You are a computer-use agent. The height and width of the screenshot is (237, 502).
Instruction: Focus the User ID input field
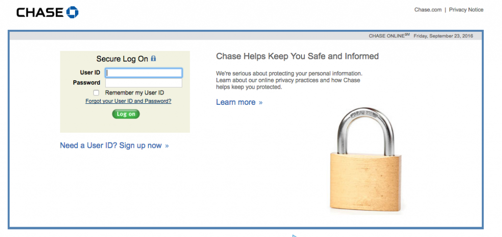[x=144, y=73]
